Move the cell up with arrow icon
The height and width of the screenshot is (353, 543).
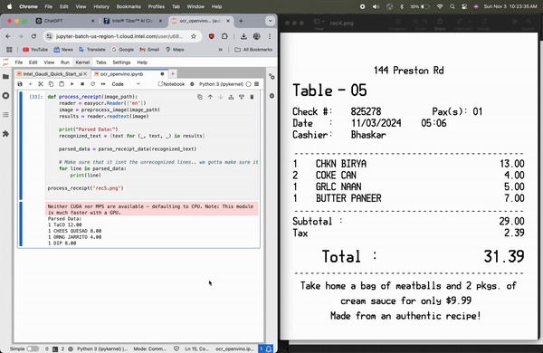pyautogui.click(x=210, y=97)
